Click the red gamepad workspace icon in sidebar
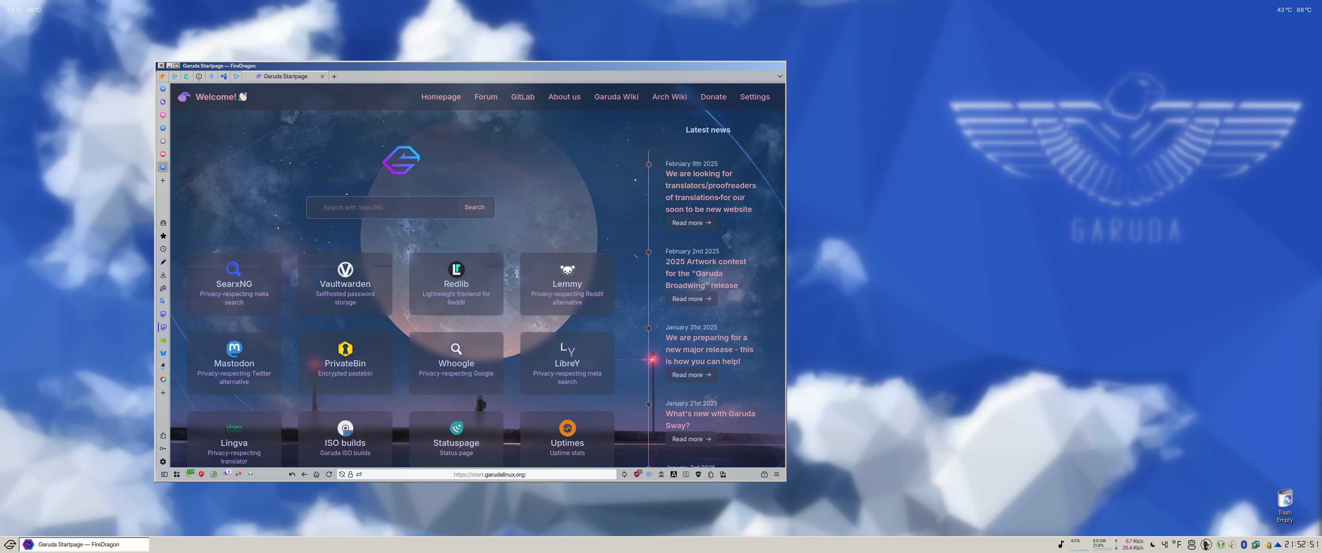1322x553 pixels. (x=163, y=154)
